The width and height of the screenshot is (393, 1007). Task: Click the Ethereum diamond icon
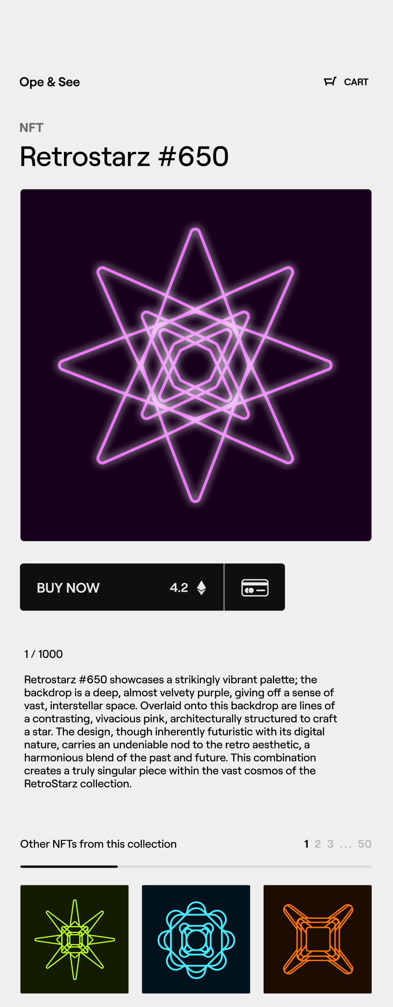click(x=201, y=588)
